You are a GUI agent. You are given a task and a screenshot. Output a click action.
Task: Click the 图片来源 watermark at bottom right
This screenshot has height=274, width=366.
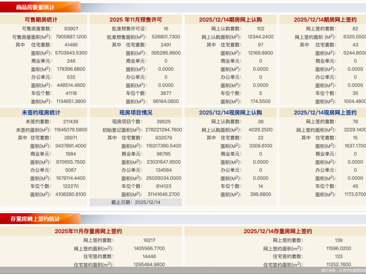[343, 270]
